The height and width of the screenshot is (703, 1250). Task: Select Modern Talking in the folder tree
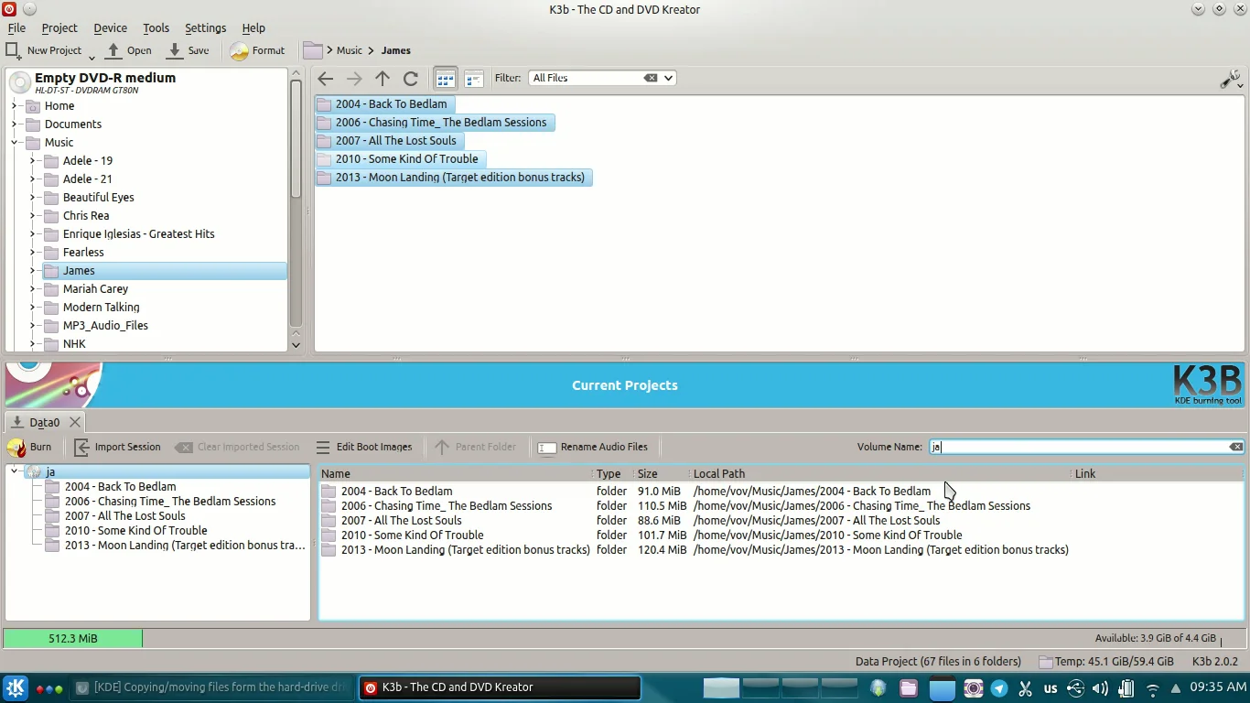[x=101, y=307]
